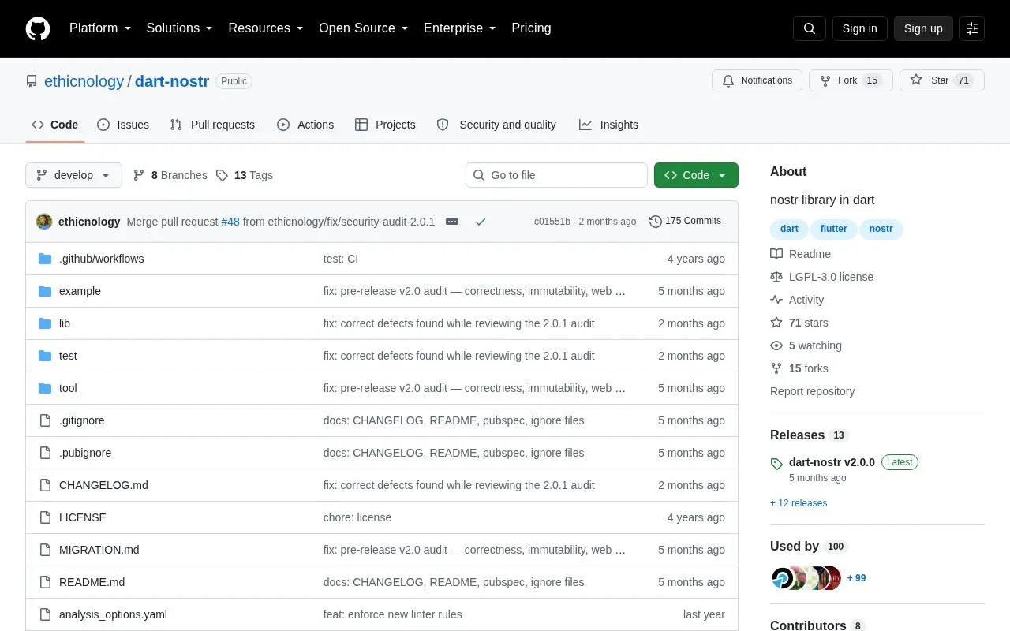This screenshot has width=1010, height=631.
Task: Click the tool folder icon
Action: pos(45,388)
